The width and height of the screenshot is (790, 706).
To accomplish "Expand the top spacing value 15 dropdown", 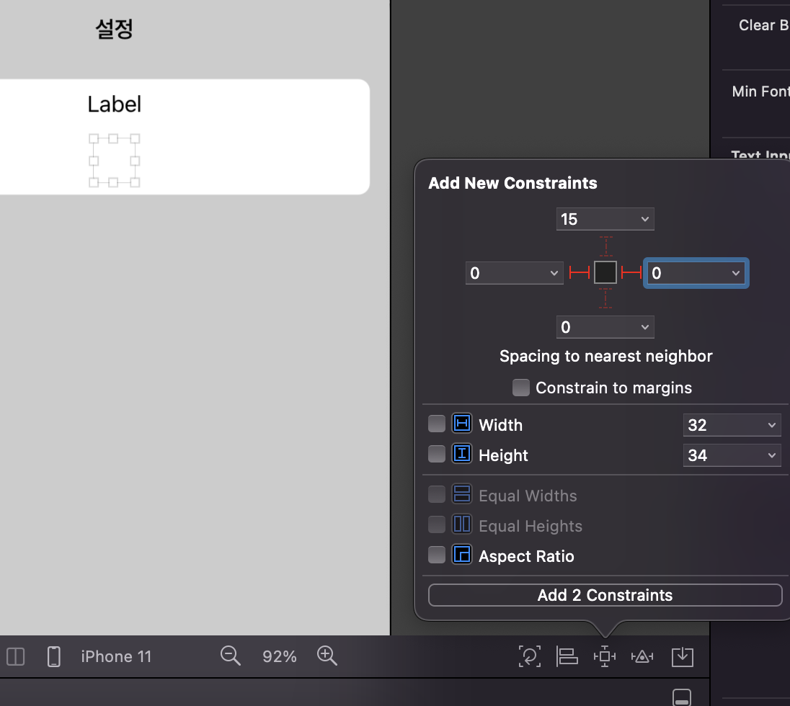I will 645,219.
